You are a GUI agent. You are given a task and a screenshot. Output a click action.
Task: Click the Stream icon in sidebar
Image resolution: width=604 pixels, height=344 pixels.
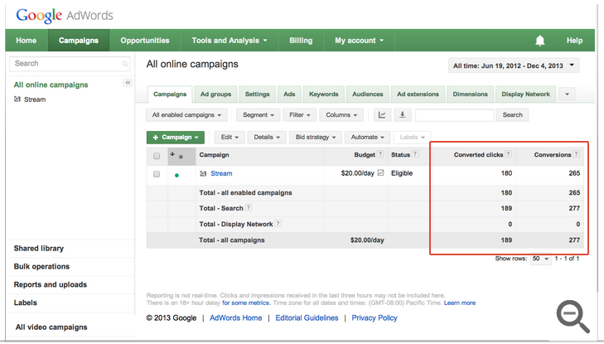[17, 99]
